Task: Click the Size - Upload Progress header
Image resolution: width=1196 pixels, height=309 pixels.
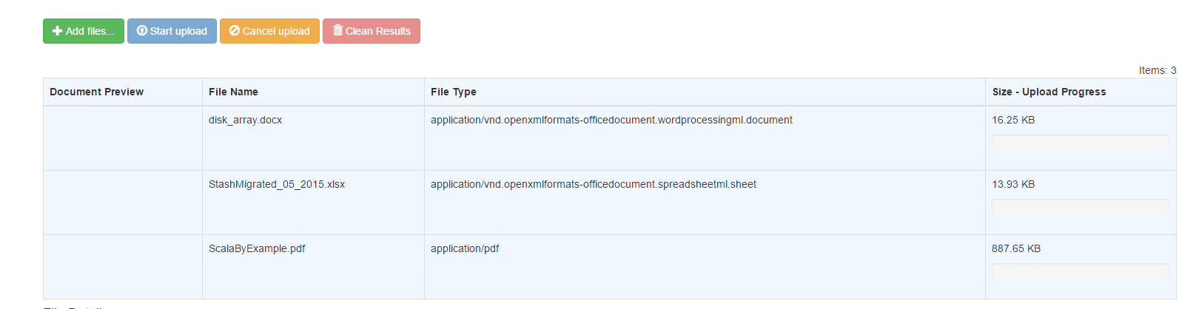Action: [x=1049, y=92]
